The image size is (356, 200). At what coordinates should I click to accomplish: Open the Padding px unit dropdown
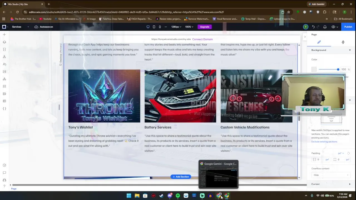(x=341, y=153)
